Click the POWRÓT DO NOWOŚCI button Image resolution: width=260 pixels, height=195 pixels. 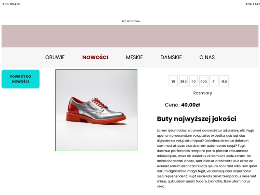coord(21,79)
